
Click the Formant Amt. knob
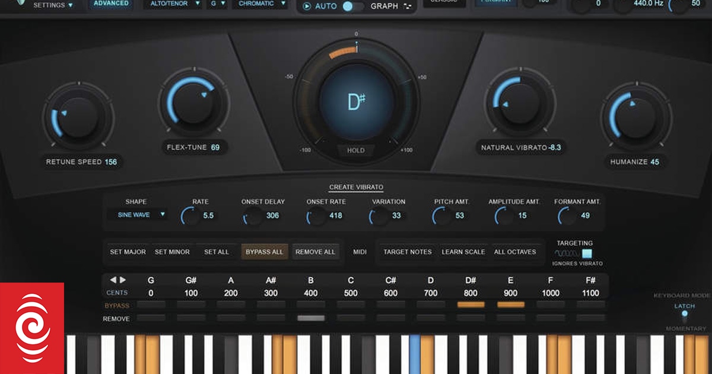click(567, 216)
